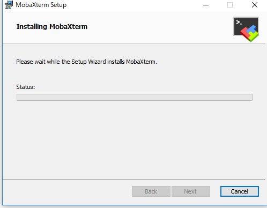
Task: Click the Please wait setup message
Action: pos(86,62)
